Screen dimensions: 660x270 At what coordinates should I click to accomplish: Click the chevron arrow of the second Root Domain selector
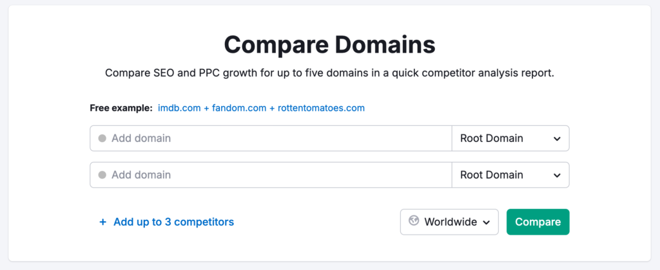coord(557,175)
